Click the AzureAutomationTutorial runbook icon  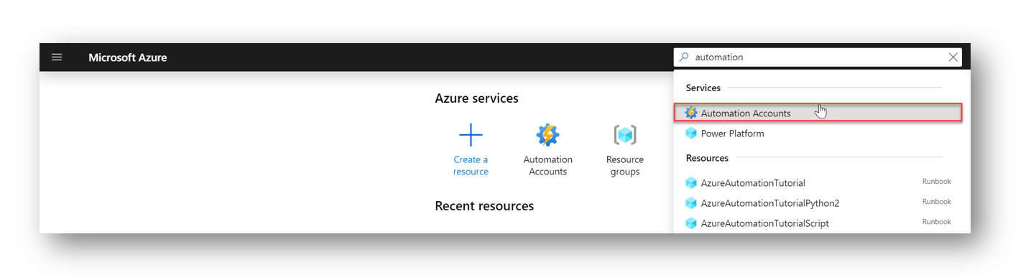[x=691, y=183]
